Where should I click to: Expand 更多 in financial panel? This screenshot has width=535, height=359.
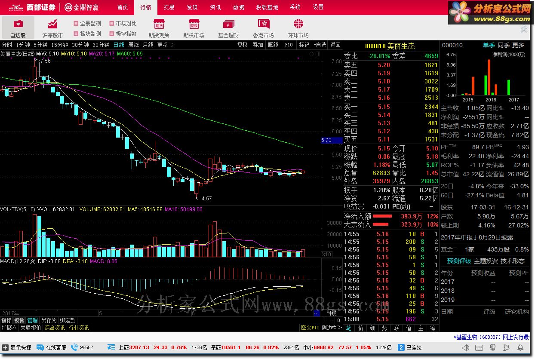click(520, 45)
